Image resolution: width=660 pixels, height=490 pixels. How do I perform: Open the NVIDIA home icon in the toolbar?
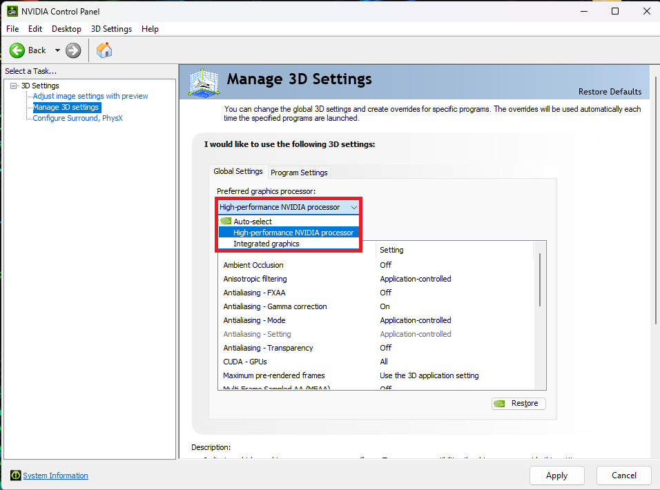[x=104, y=50]
